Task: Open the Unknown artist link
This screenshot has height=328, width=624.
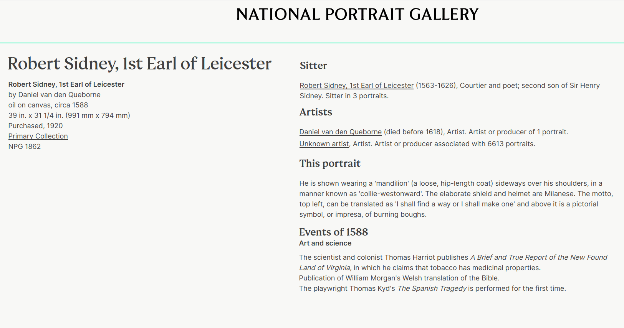Action: tap(324, 144)
